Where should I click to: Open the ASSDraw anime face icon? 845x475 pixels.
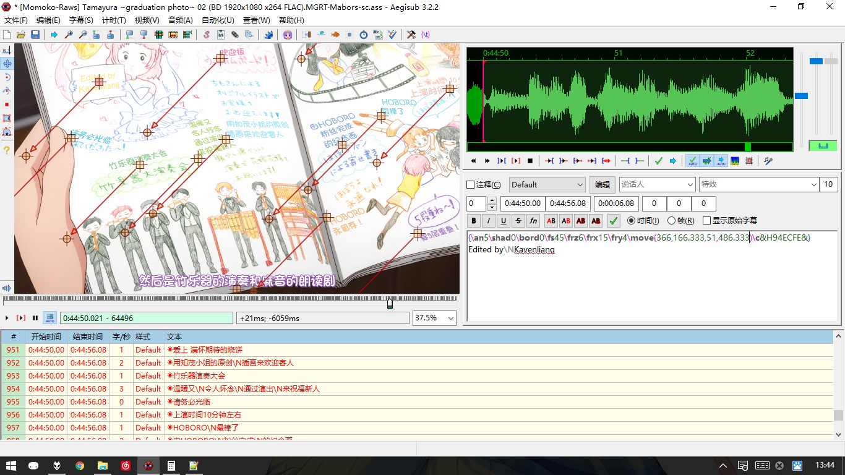click(x=288, y=35)
